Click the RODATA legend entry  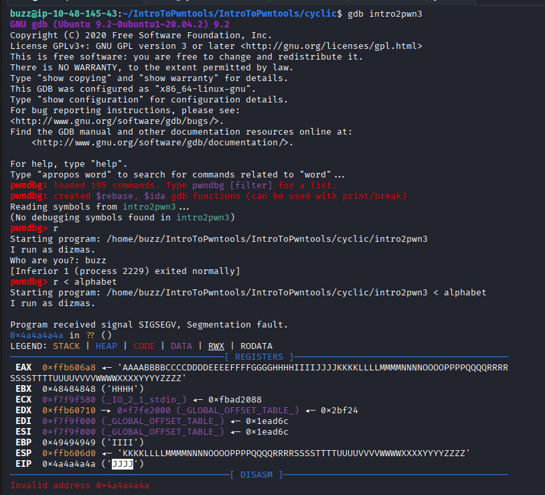256,346
